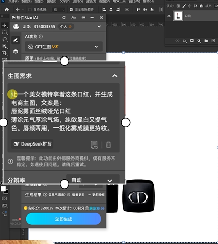
Task: Enable 自动选择 checkbox
Action: point(30,10)
